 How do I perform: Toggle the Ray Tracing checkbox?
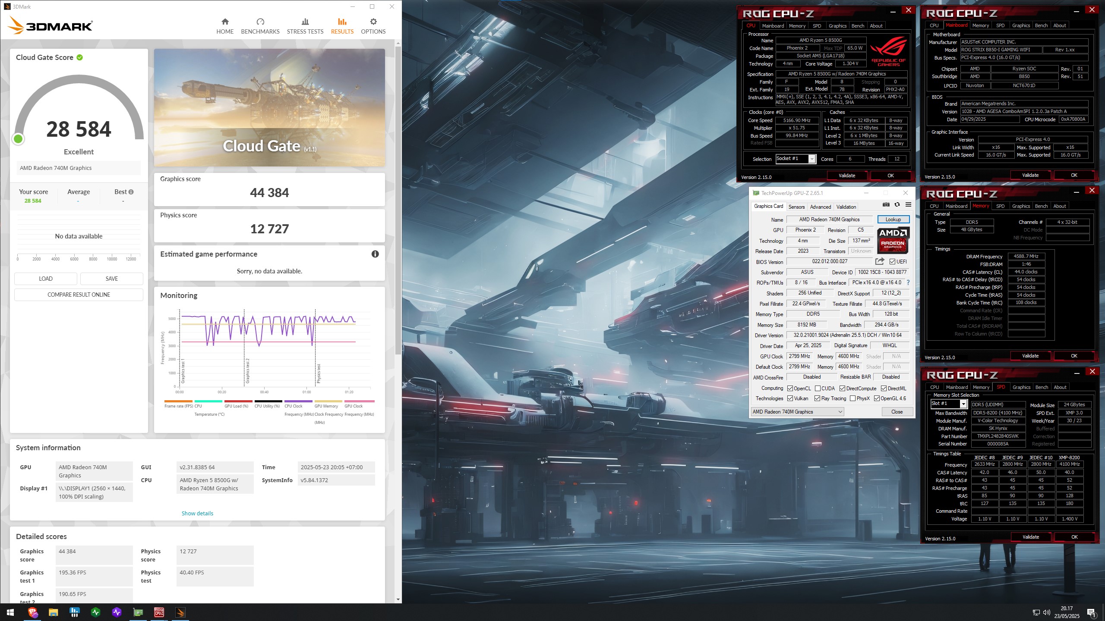(x=817, y=398)
